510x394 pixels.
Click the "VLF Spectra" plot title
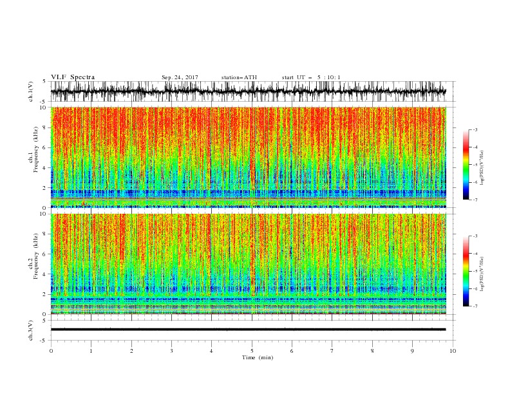(x=73, y=77)
